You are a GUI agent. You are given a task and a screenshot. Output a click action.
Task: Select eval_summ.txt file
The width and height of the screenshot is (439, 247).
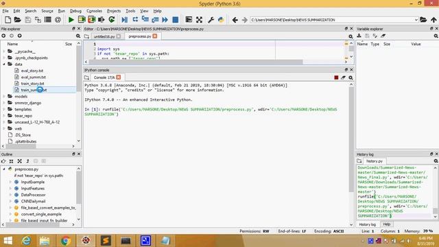click(34, 77)
